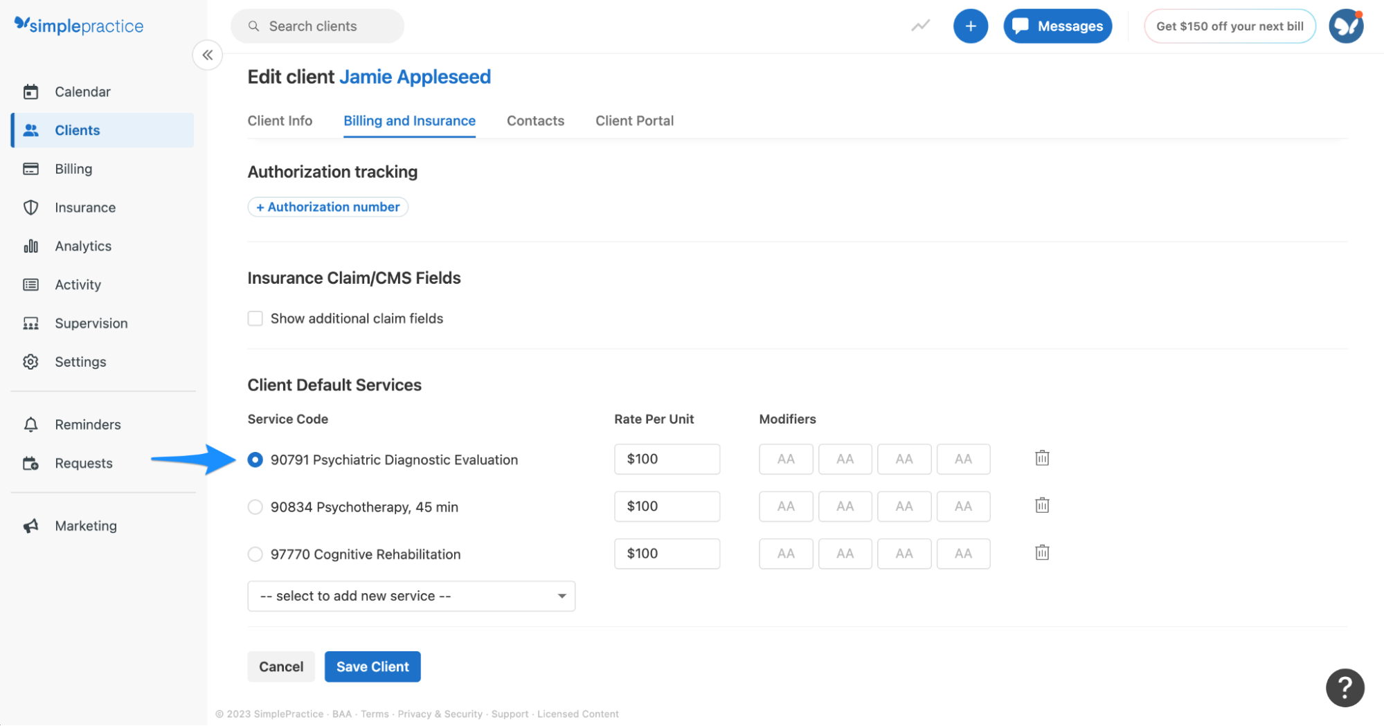Open Clients section in sidebar
This screenshot has height=726, width=1384.
tap(102, 130)
